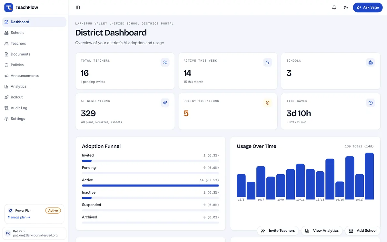Click the '15 this month' text
The width and height of the screenshot is (387, 242).
(x=193, y=82)
